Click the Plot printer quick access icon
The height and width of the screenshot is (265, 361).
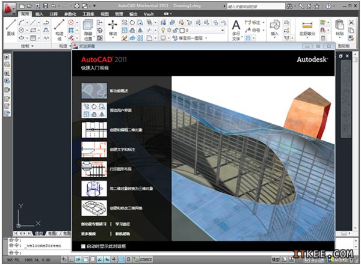[x=77, y=6]
